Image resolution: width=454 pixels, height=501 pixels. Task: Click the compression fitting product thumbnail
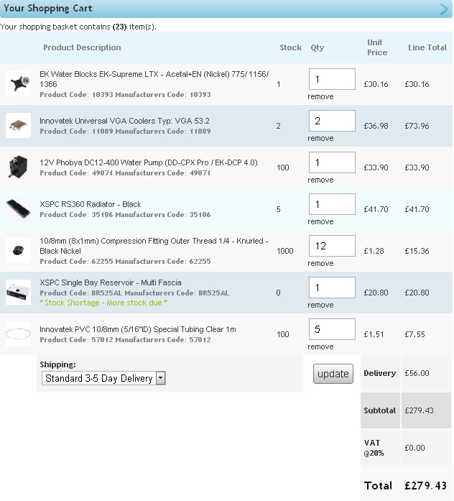tap(19, 250)
